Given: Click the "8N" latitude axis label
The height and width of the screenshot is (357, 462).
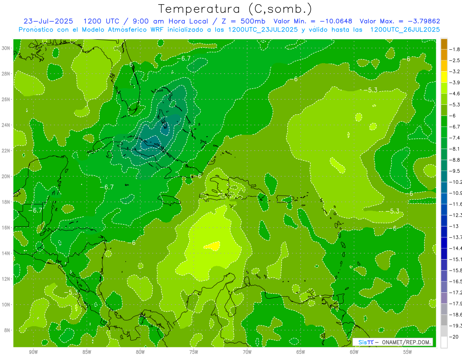Looking at the screenshot, I should pyautogui.click(x=7, y=330).
